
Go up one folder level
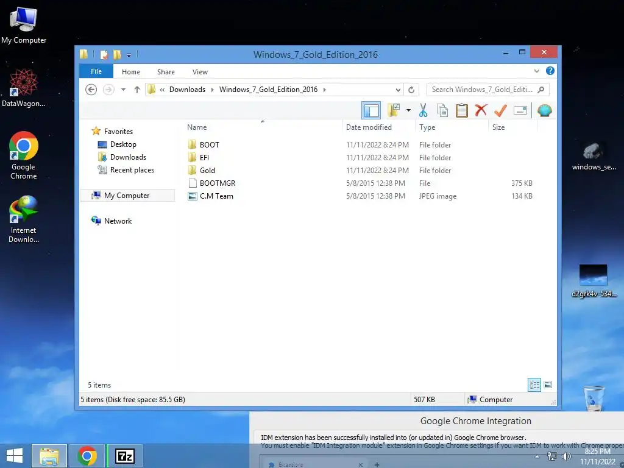(x=137, y=90)
